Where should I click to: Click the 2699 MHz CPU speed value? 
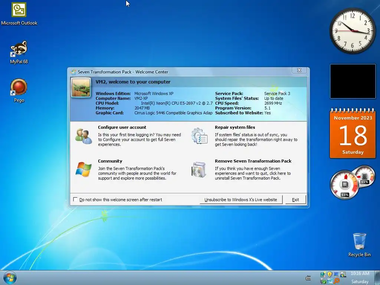click(273, 103)
